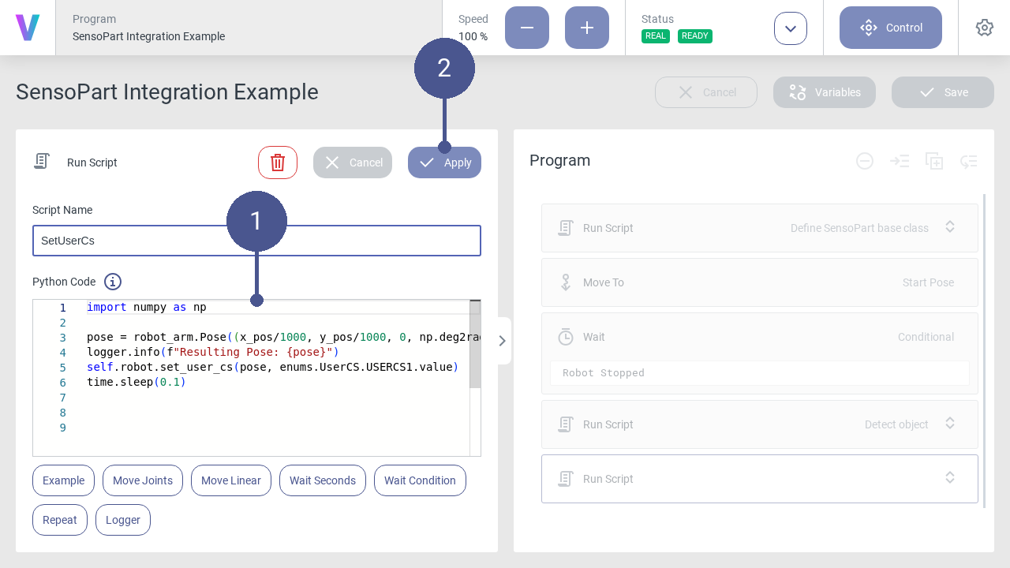1010x568 pixels.
Task: Decrease speed with minus button
Action: point(527,28)
